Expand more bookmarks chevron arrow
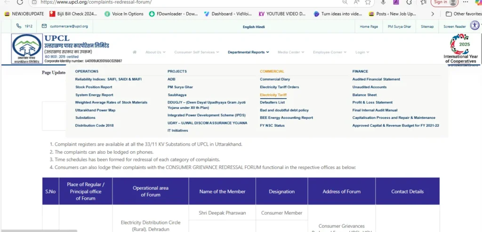 coord(433,14)
